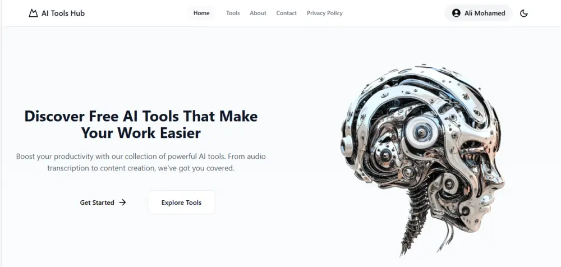Viewport: 561px width, 267px height.
Task: Click the arrow icon next to Get Started
Action: coord(122,202)
